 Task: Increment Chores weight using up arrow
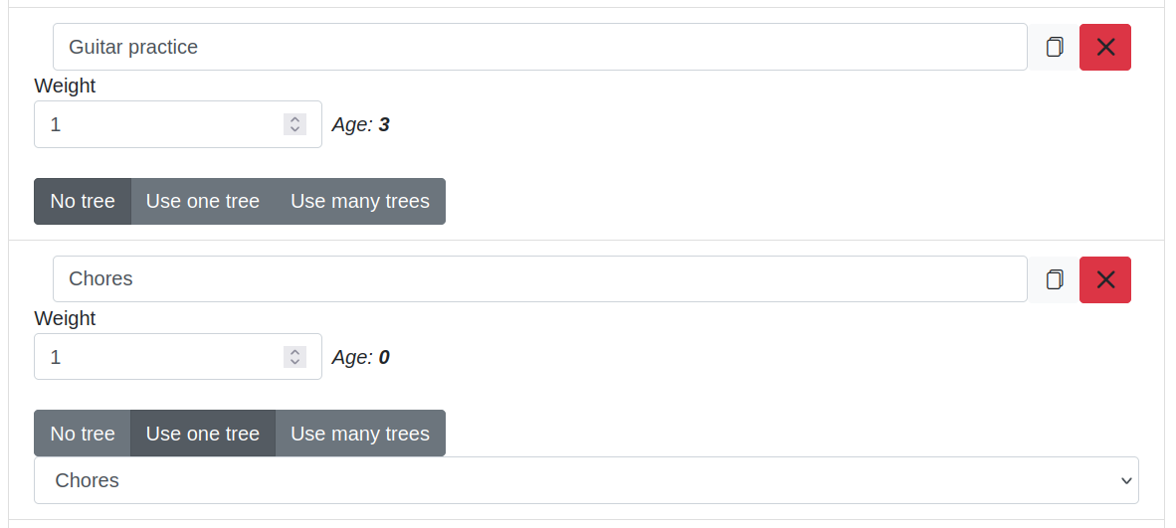point(294,352)
